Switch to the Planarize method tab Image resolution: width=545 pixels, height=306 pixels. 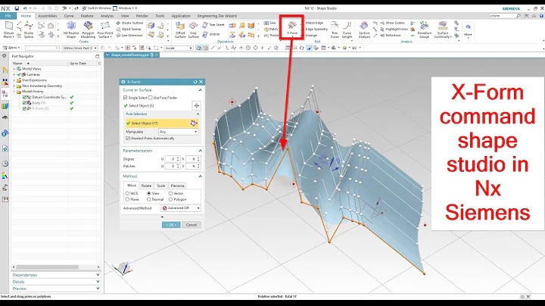click(178, 186)
